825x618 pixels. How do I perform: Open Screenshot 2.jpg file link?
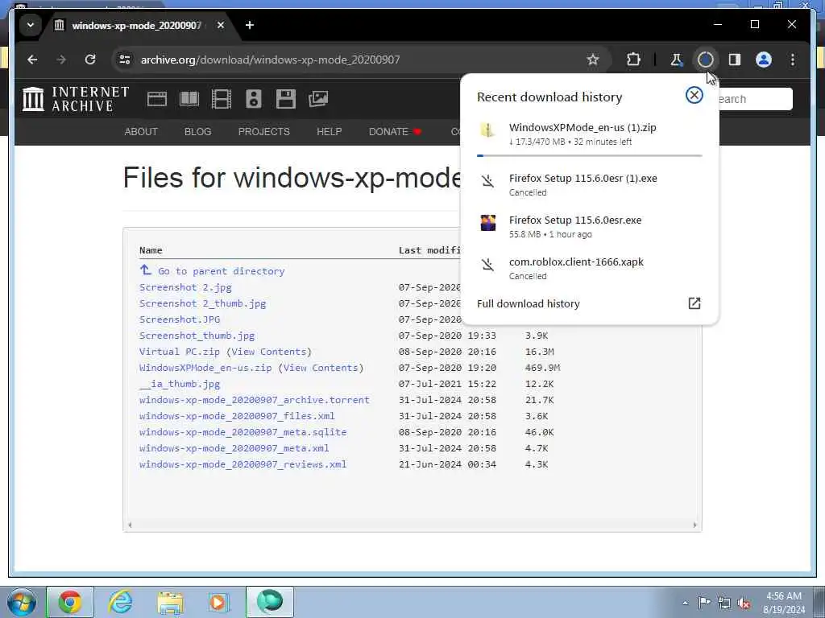click(x=185, y=287)
